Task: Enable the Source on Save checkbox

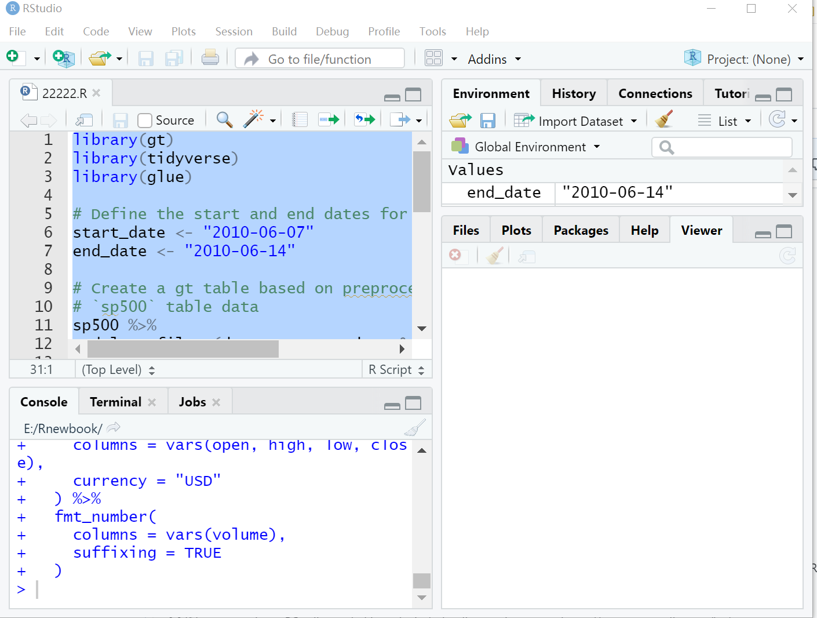Action: coord(144,120)
